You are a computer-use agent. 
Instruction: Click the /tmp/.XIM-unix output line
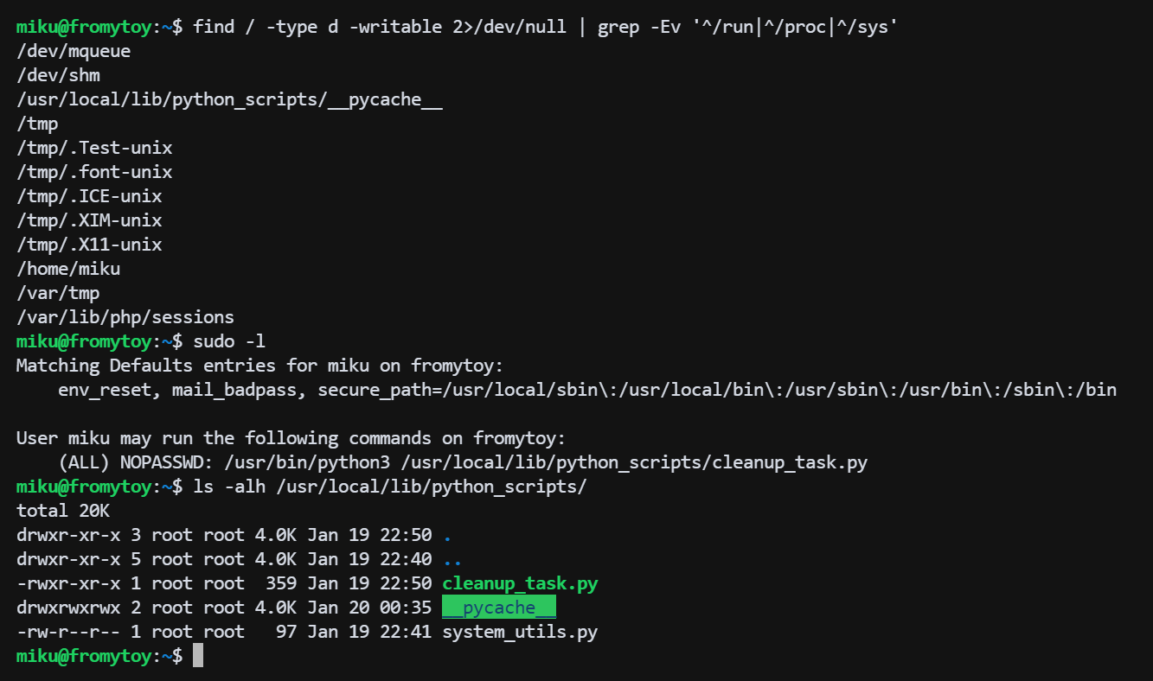click(89, 220)
